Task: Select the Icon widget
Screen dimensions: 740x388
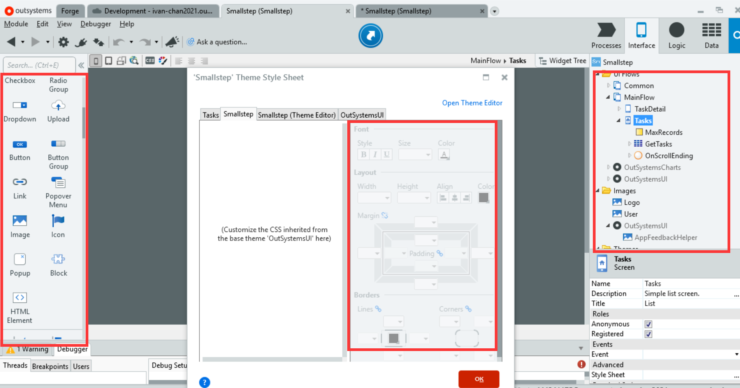Action: point(58,227)
